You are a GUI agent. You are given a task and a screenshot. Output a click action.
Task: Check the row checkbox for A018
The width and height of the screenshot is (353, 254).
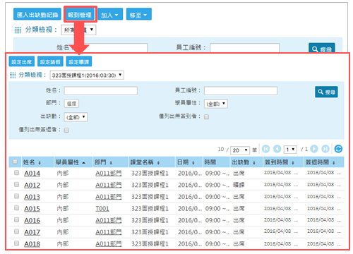pos(16,243)
